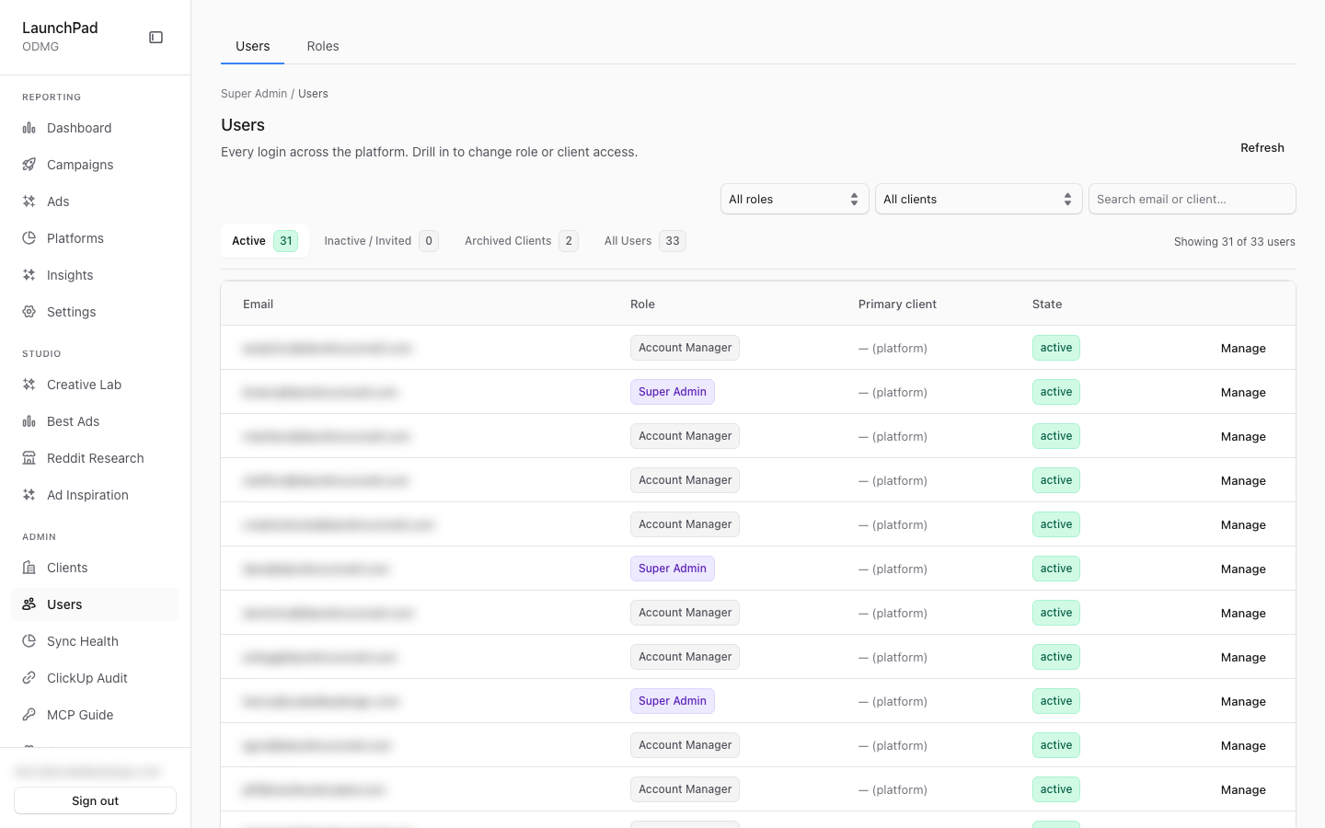Collapse the sidebar using the panel icon
Viewport: 1325px width, 828px height.
156,38
